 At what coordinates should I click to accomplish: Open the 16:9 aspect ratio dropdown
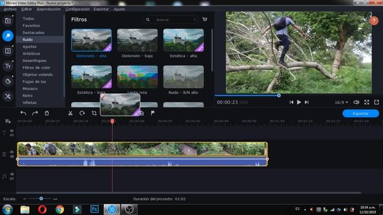pyautogui.click(x=341, y=102)
